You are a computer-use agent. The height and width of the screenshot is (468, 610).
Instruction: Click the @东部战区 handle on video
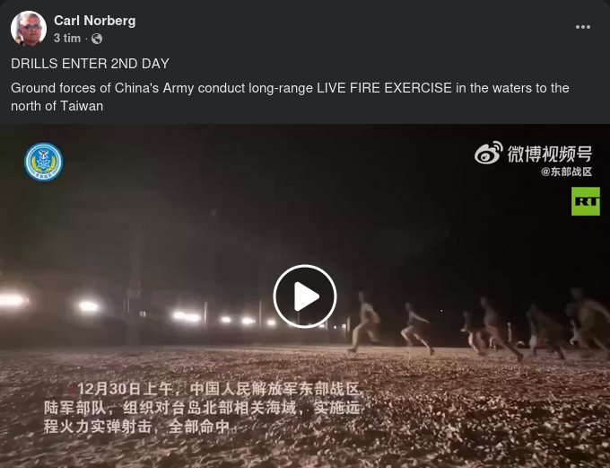click(566, 172)
